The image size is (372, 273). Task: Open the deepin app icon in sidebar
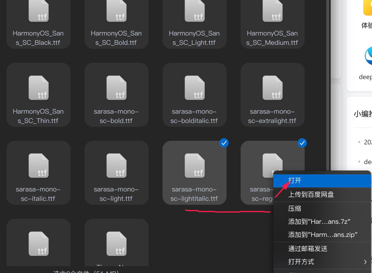pyautogui.click(x=369, y=56)
